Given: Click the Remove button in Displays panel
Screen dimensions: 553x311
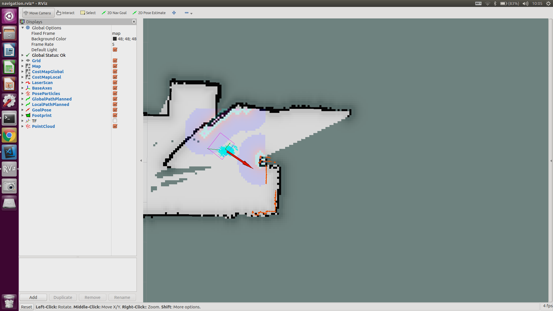Looking at the screenshot, I should [x=92, y=297].
